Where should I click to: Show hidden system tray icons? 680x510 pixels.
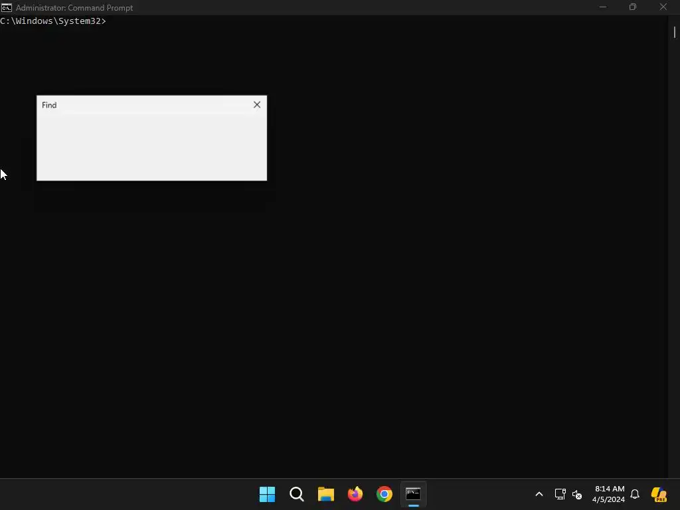point(539,494)
